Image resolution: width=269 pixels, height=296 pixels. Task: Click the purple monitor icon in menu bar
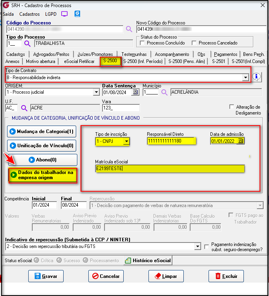click(x=64, y=14)
